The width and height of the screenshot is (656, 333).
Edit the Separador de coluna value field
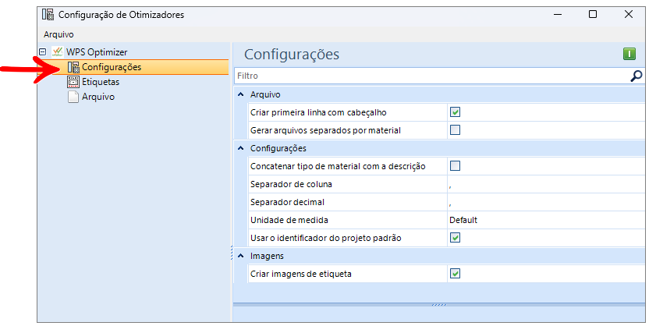(x=546, y=184)
